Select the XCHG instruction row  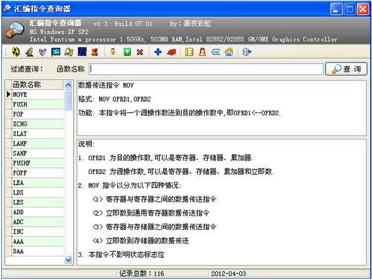tap(37, 124)
